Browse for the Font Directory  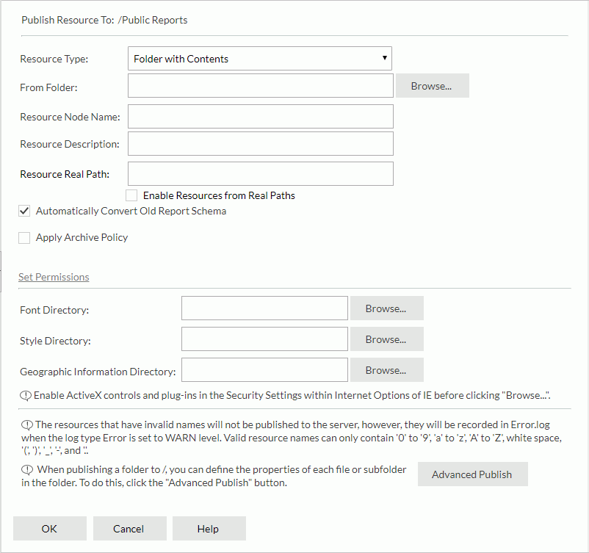386,308
